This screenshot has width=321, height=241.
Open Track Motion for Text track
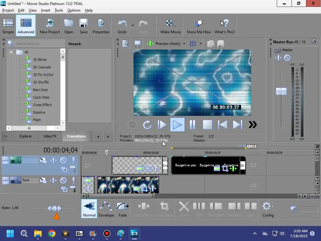tap(43, 180)
